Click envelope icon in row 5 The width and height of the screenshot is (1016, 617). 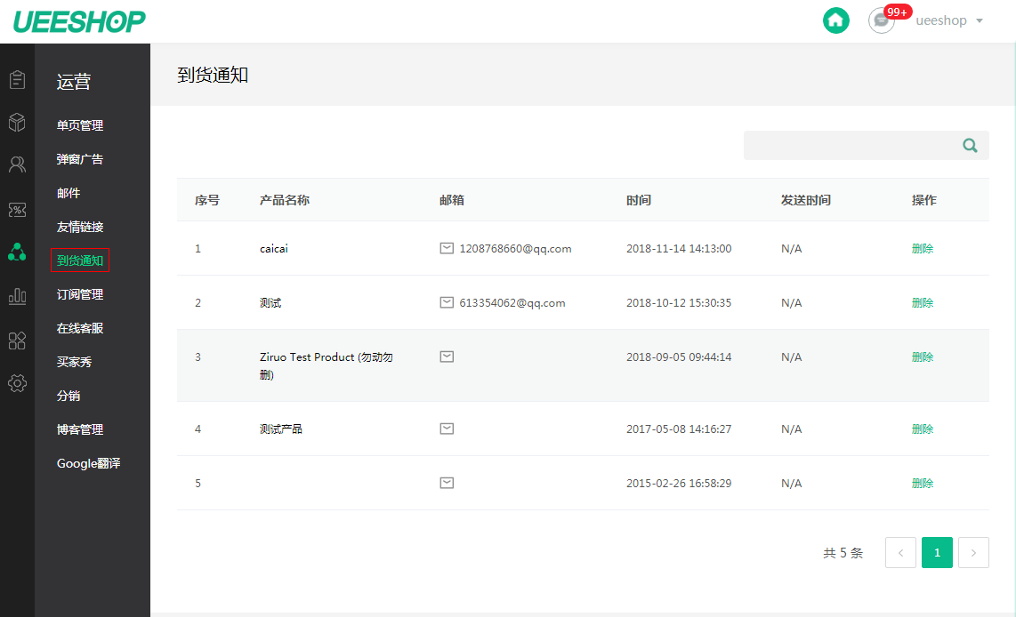[x=447, y=483]
